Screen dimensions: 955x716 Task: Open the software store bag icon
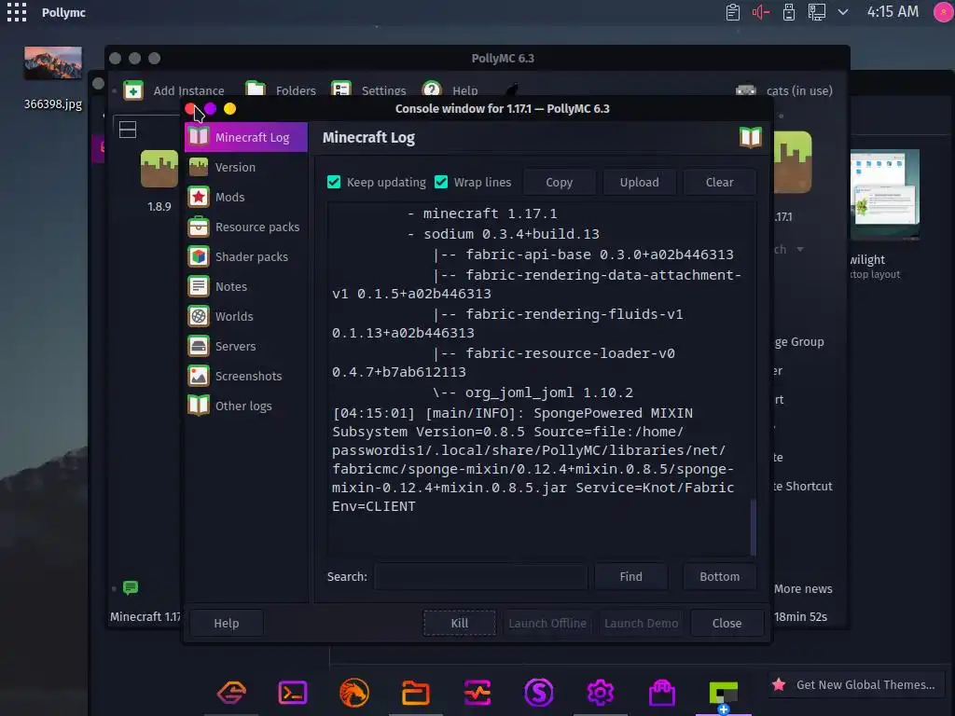662,693
